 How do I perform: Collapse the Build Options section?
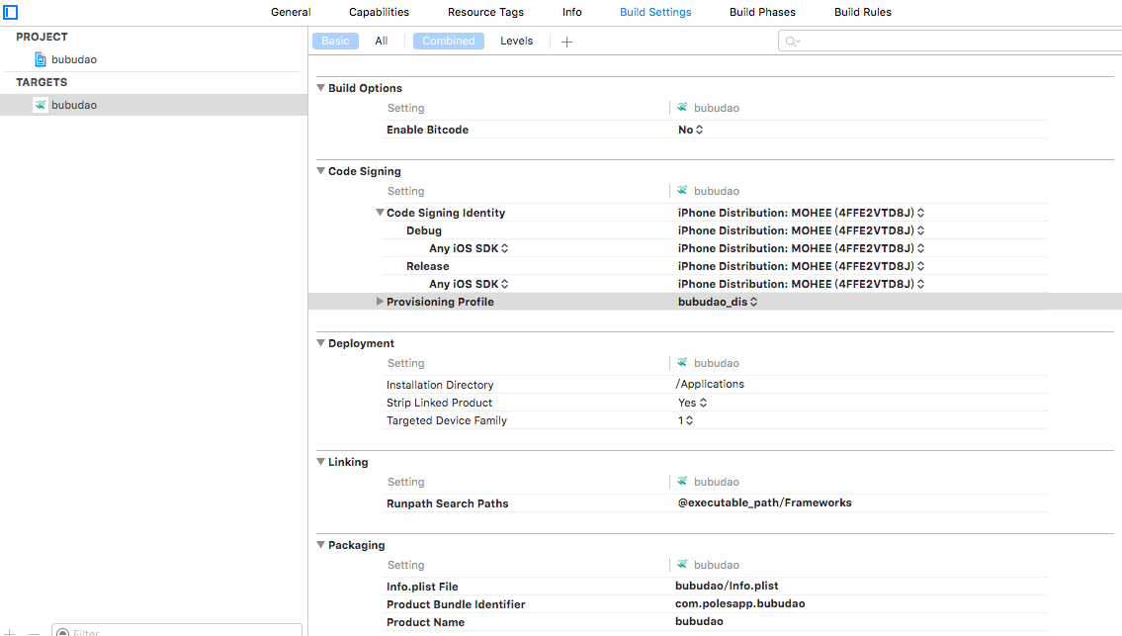pyautogui.click(x=320, y=87)
